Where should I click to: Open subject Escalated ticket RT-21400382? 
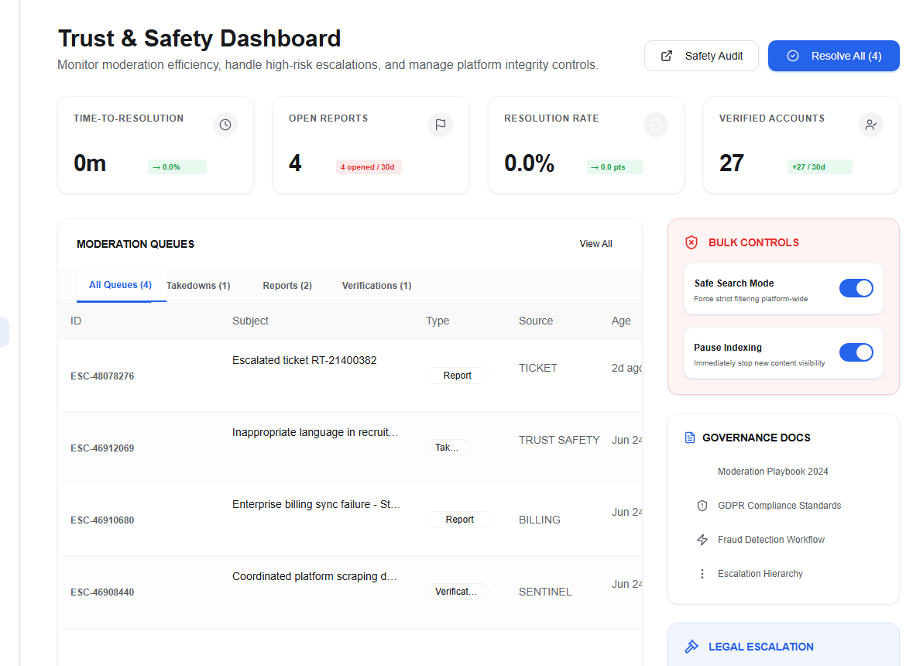[x=304, y=360]
